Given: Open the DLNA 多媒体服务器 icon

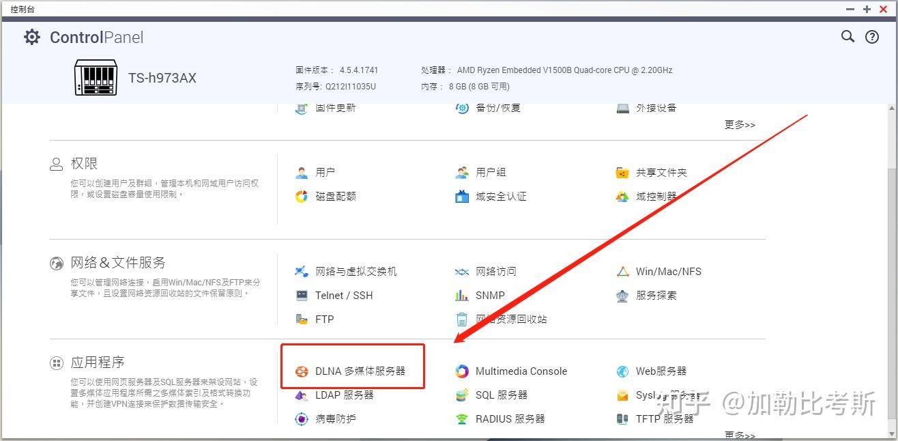Looking at the screenshot, I should click(302, 371).
